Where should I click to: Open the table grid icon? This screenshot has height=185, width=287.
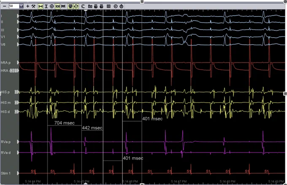(x=108, y=6)
